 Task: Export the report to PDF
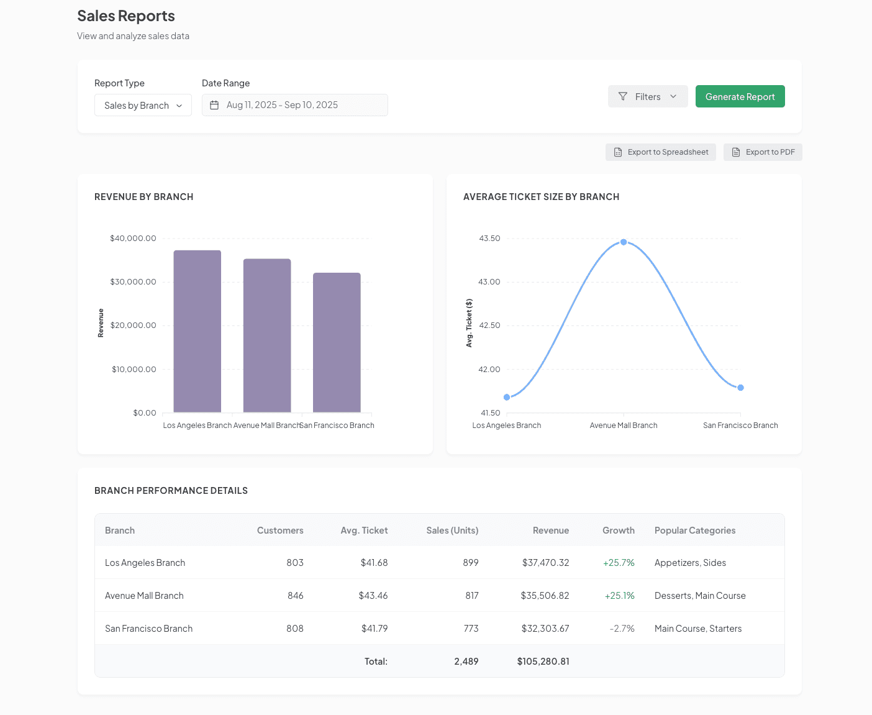click(763, 152)
